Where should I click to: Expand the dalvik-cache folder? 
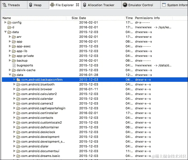[x=10, y=70]
